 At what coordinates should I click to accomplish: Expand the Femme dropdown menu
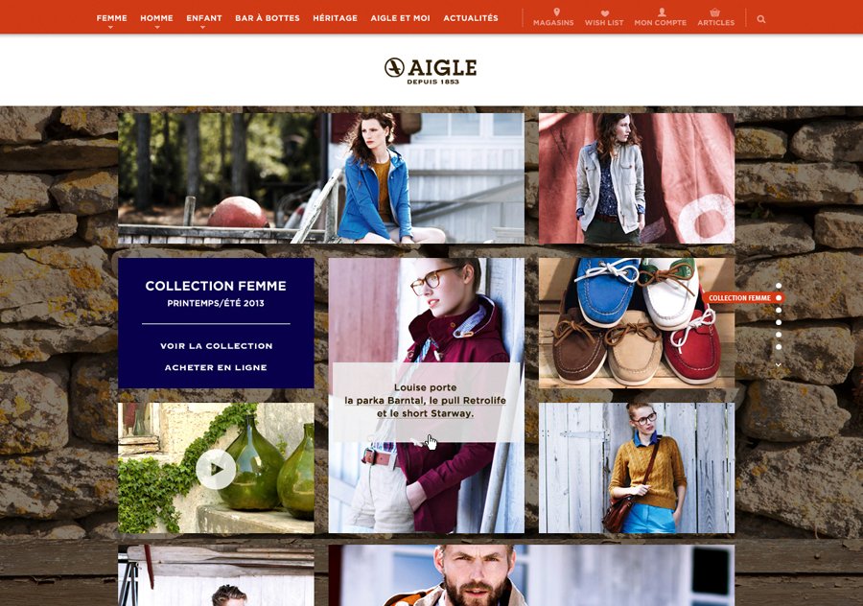(112, 19)
